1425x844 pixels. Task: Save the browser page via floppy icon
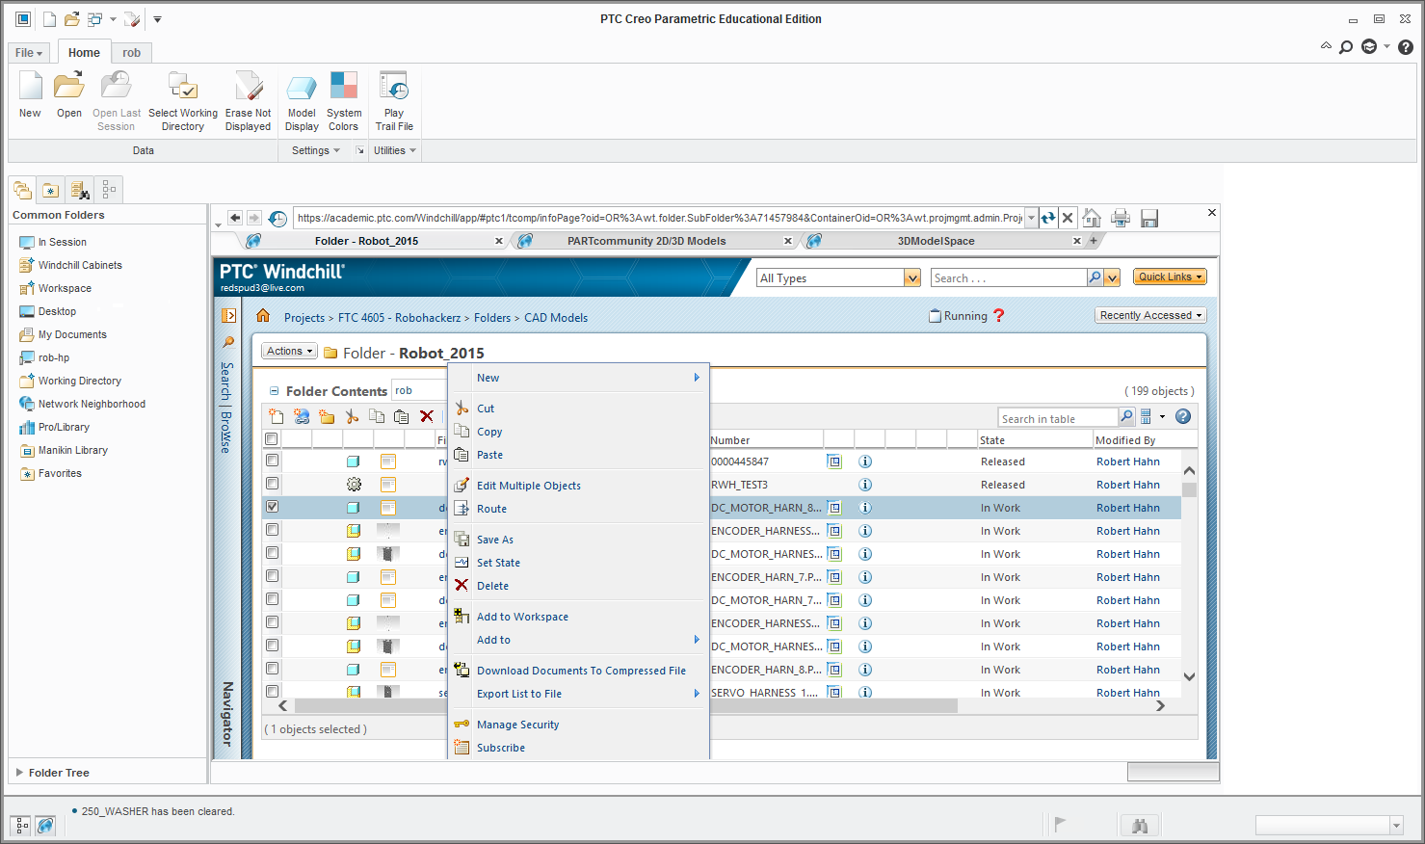[x=1148, y=218]
